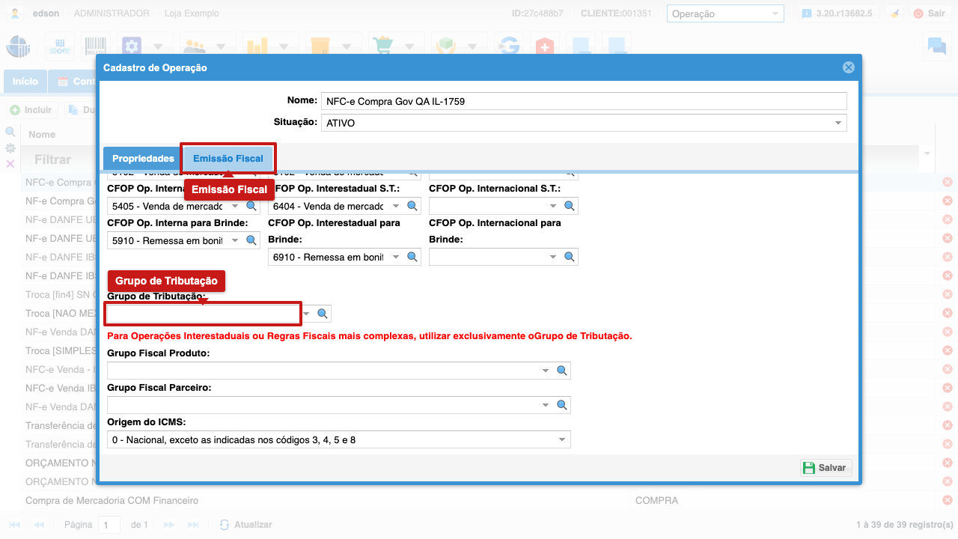Open the settings gear icon in main toolbar
Image resolution: width=958 pixels, height=539 pixels.
[132, 46]
